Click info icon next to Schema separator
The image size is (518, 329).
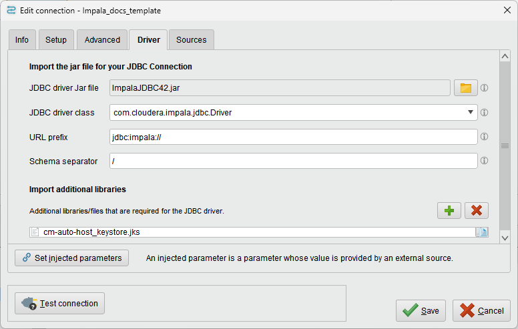tap(485, 161)
